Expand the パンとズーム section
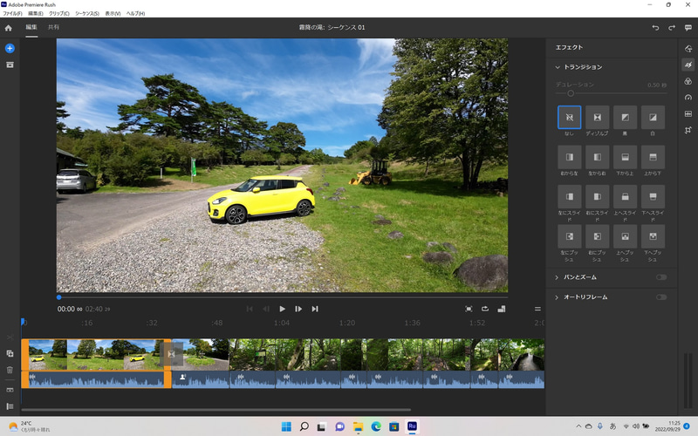This screenshot has width=698, height=436. [558, 277]
